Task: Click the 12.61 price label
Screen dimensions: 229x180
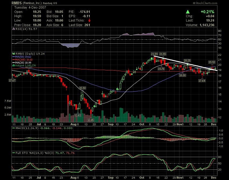Action: (78, 115)
